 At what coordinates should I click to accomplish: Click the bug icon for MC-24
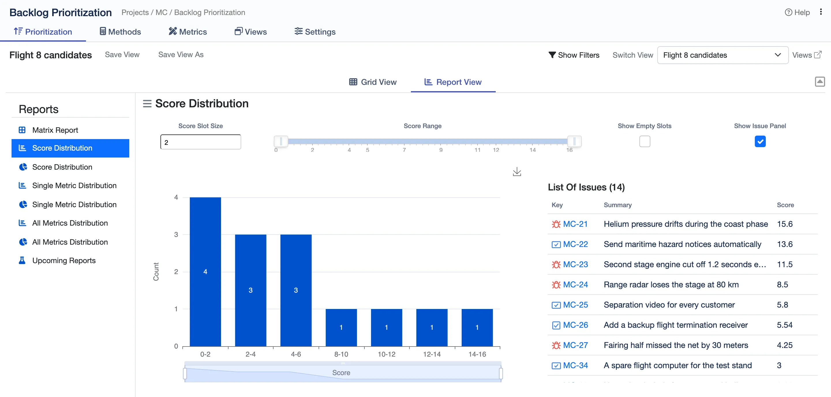[556, 285]
